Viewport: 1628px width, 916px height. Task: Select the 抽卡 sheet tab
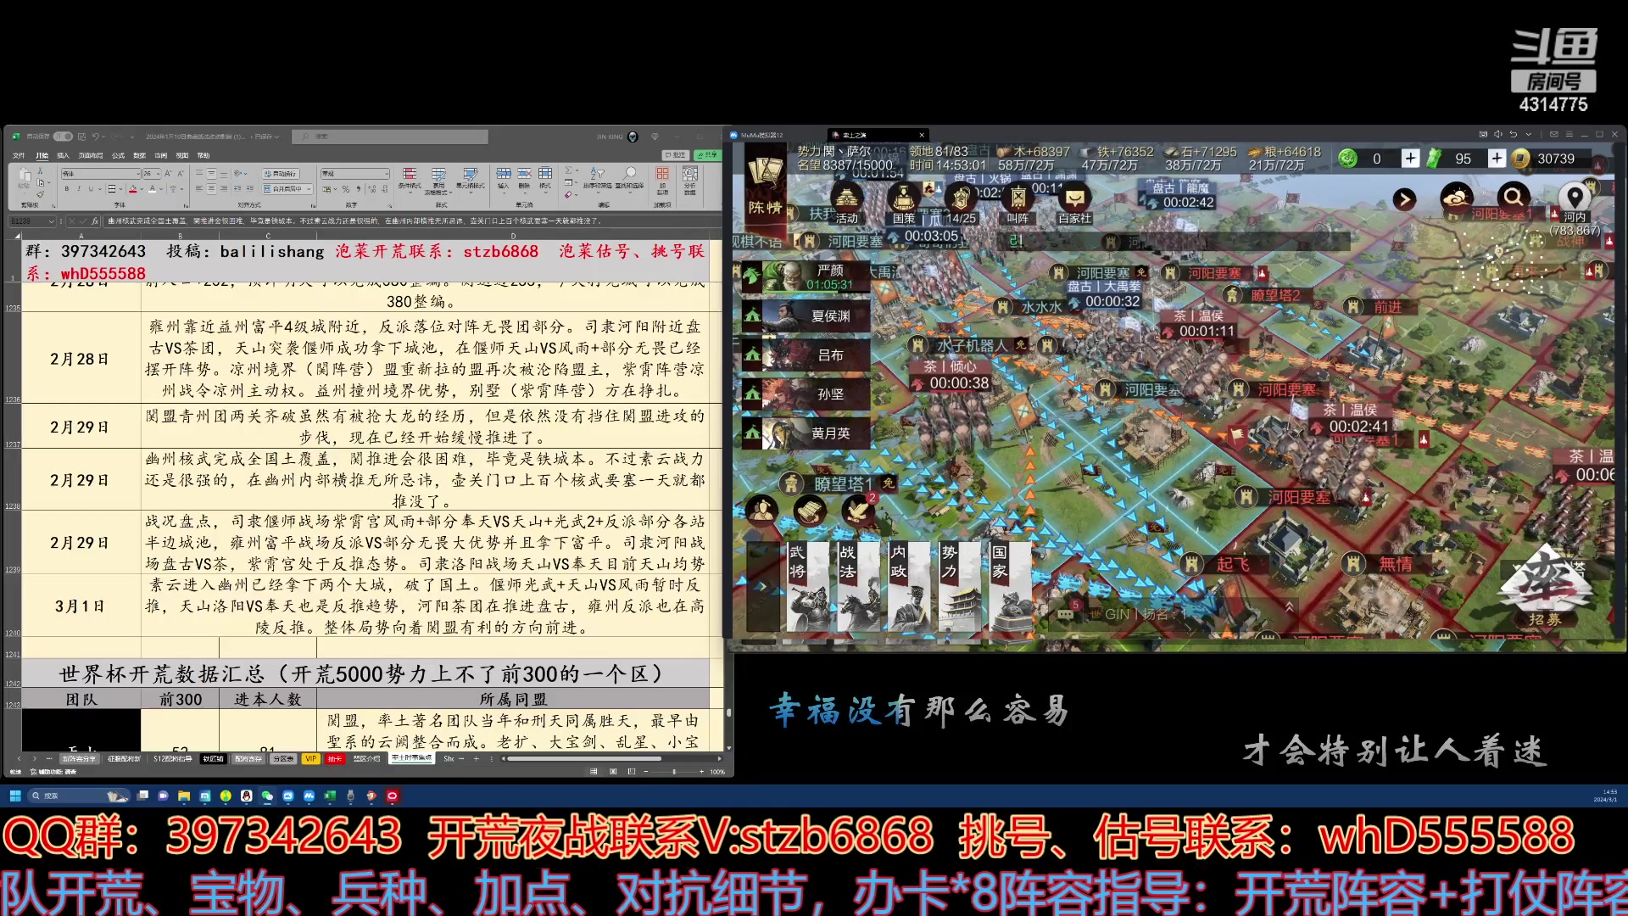[x=335, y=759]
